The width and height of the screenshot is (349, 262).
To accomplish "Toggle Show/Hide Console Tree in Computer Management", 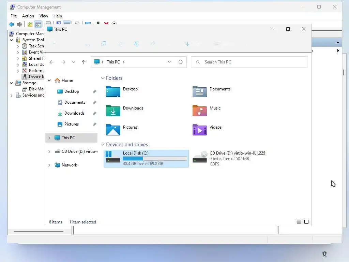I will 38,24.
